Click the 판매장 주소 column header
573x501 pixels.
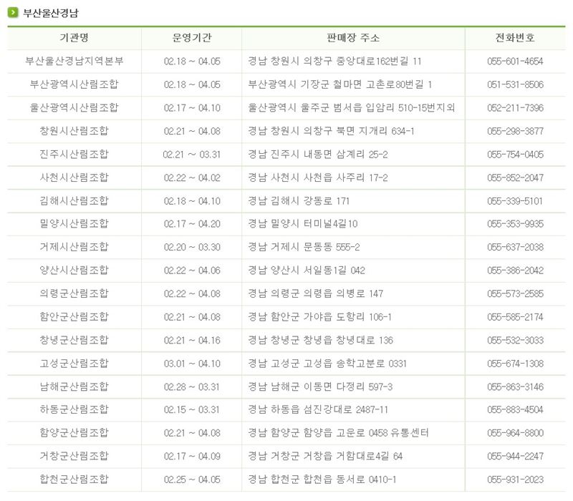(353, 38)
